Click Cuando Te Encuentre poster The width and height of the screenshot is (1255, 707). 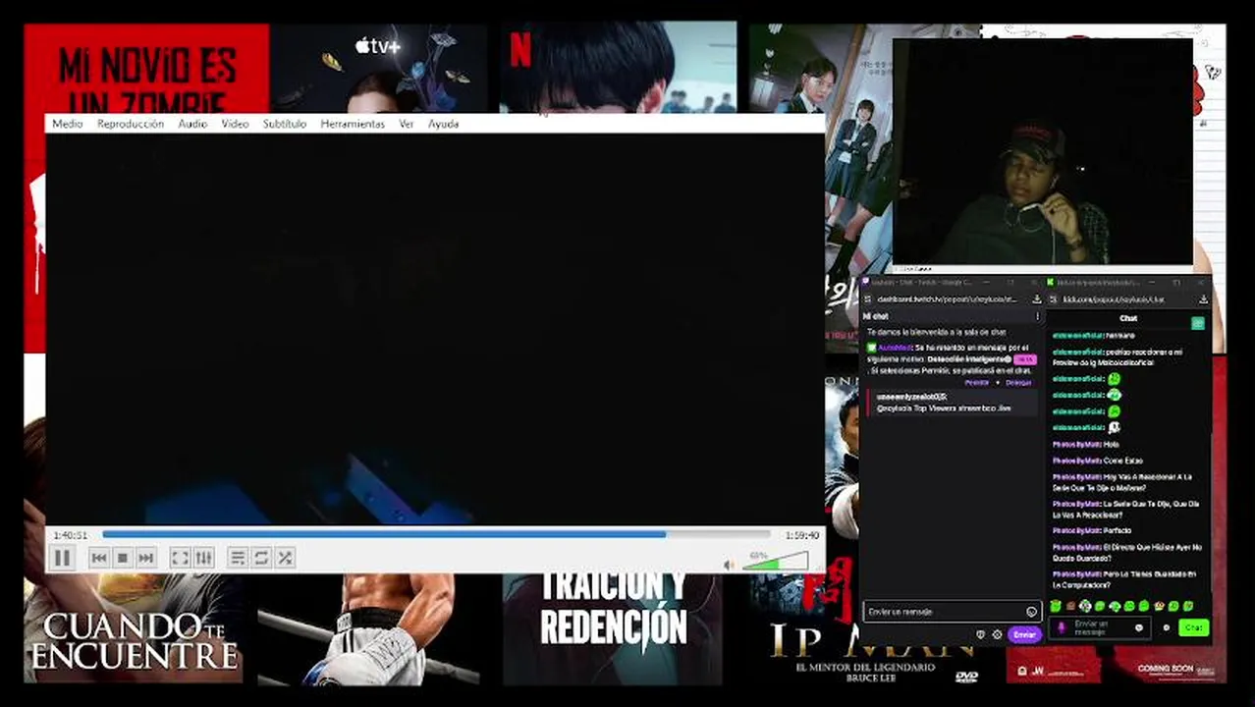click(x=134, y=628)
